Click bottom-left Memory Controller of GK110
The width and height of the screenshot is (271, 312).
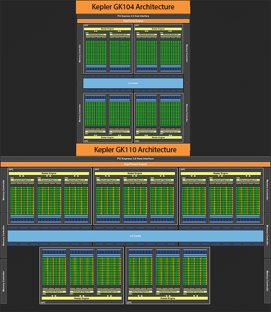4,281
